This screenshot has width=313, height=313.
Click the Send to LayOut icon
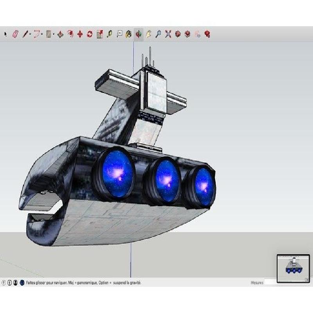click(x=198, y=34)
